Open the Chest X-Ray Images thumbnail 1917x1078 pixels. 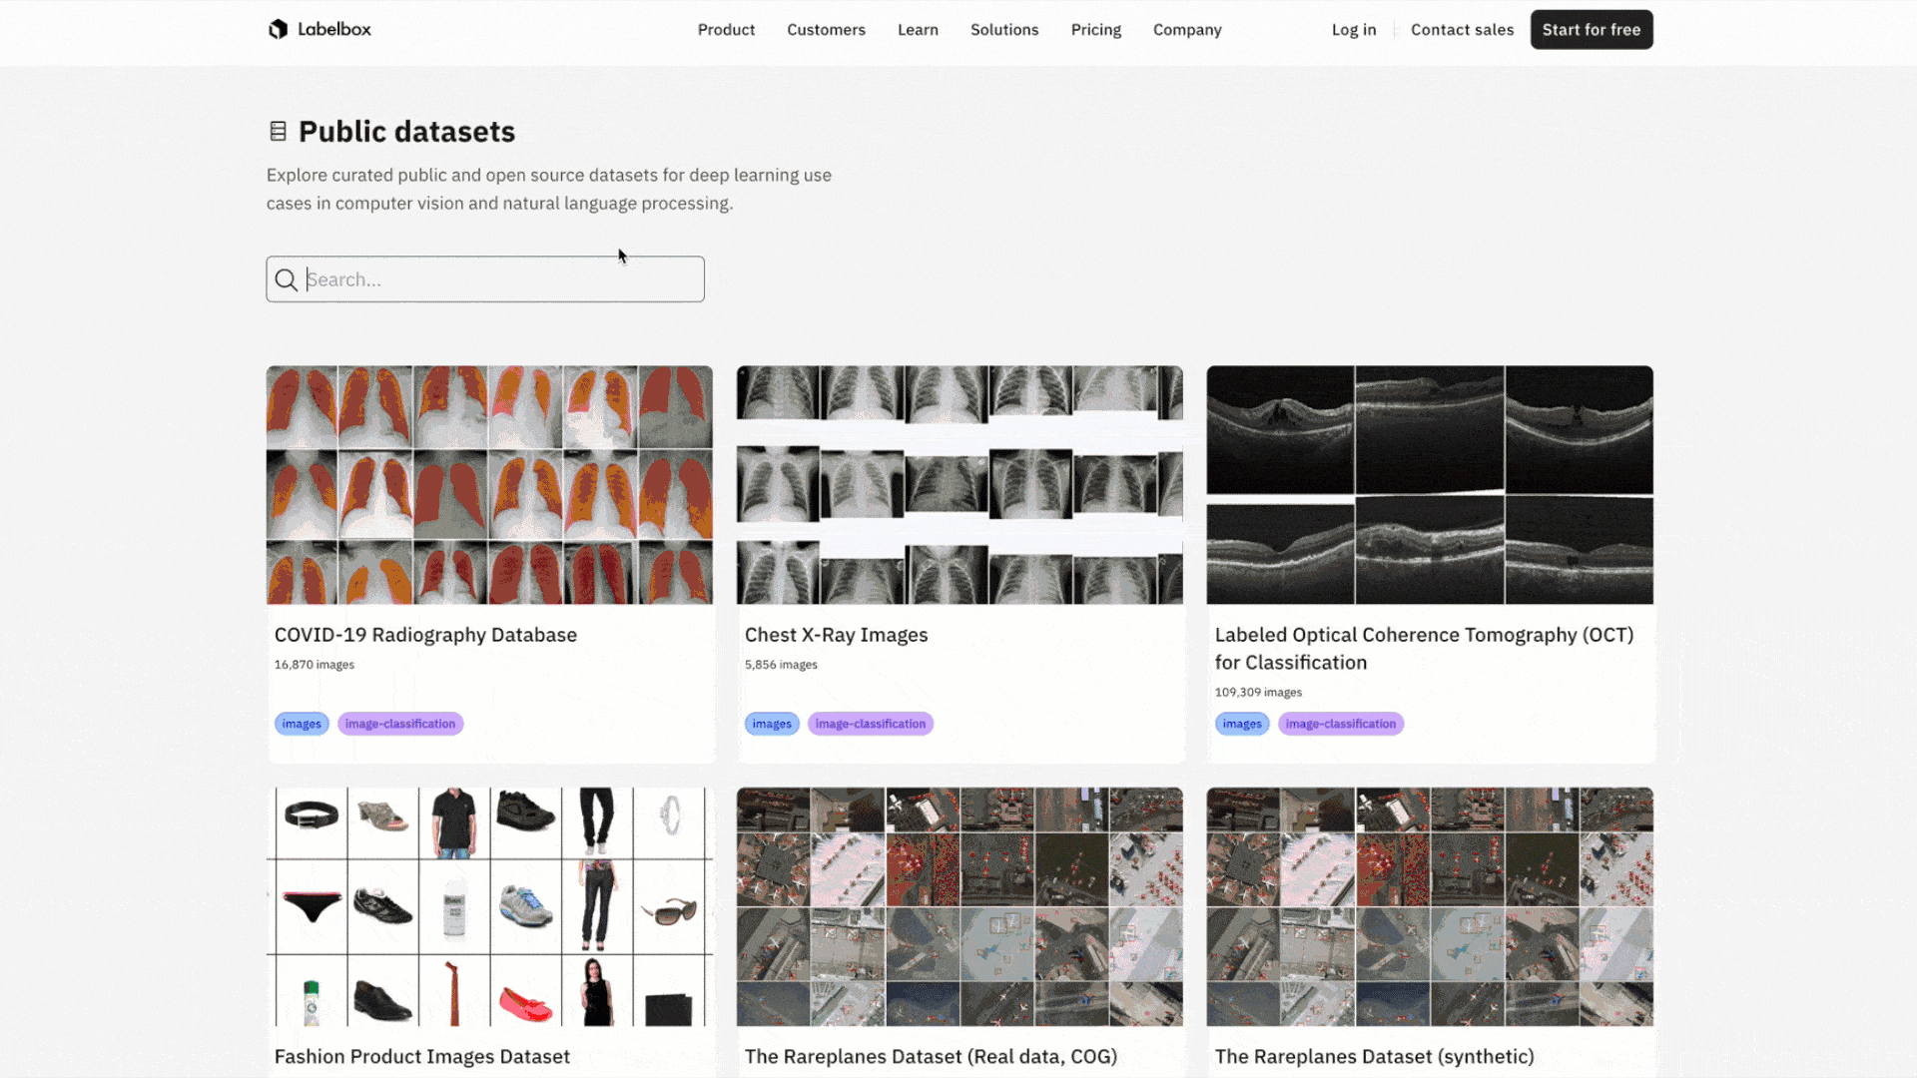959,484
